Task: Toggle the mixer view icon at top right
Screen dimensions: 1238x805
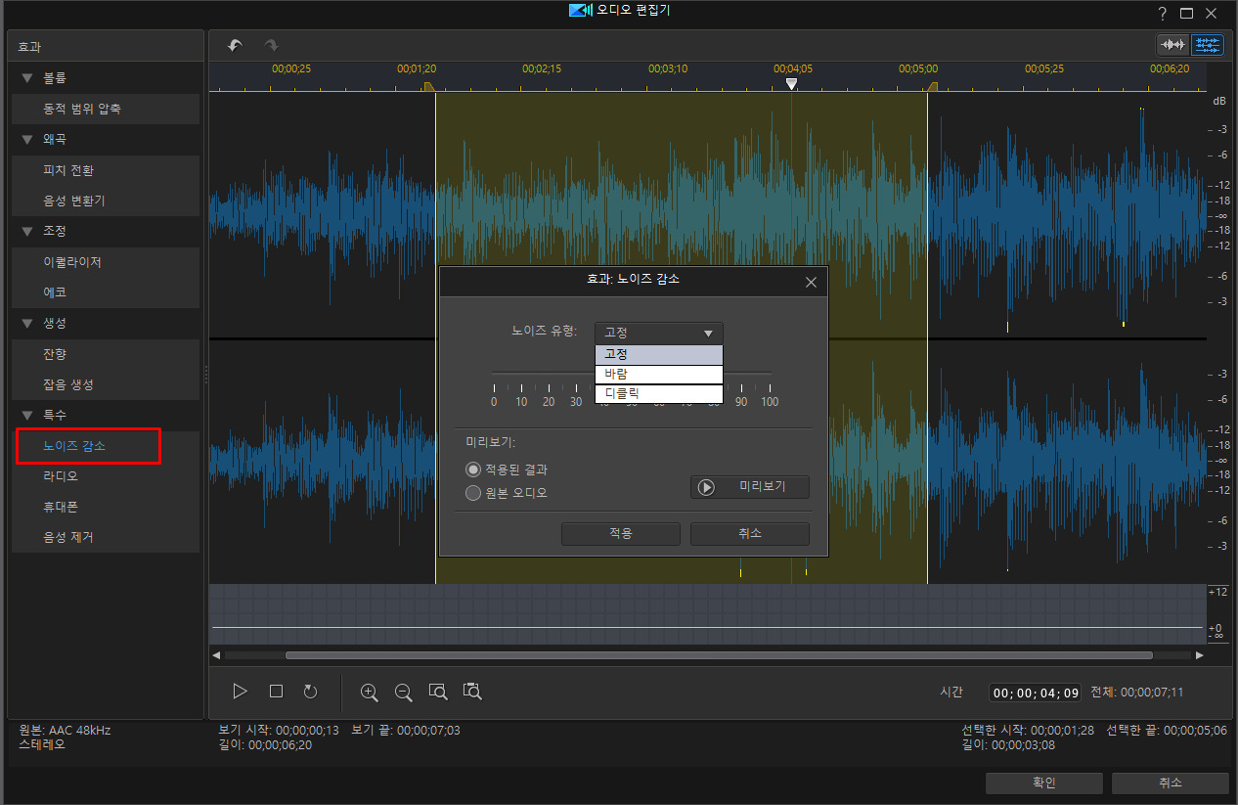Action: point(1207,45)
